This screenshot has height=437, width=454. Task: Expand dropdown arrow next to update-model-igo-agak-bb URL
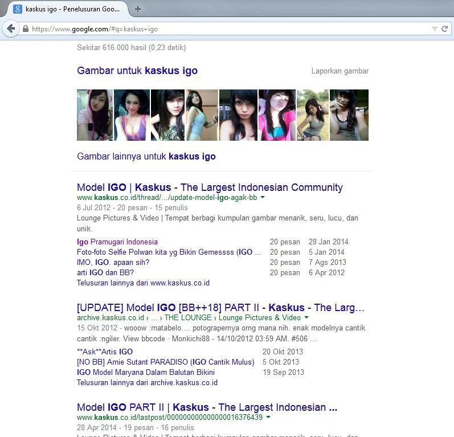click(263, 197)
